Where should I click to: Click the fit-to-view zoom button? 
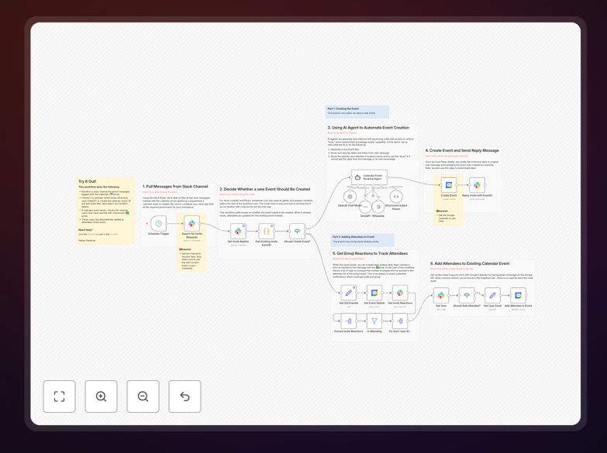[x=59, y=396]
